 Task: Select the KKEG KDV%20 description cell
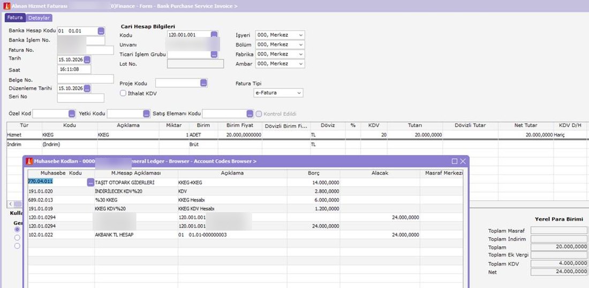point(137,208)
